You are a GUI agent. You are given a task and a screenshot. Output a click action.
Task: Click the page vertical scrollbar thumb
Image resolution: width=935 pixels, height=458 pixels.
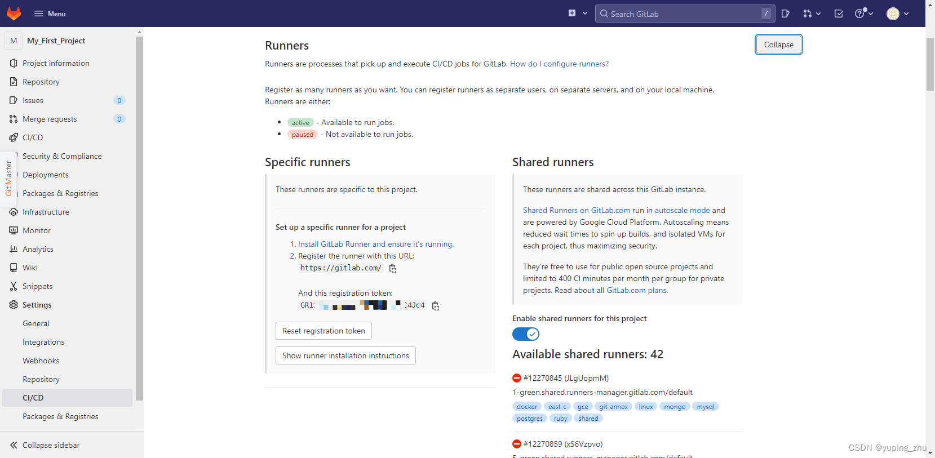pyautogui.click(x=930, y=64)
